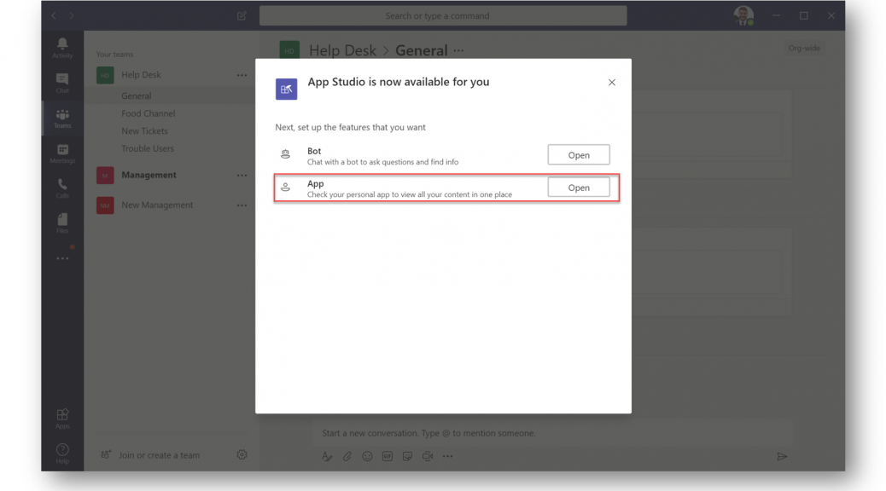Image resolution: width=886 pixels, height=491 pixels.
Task: Attach a file with the paperclip
Action: [347, 456]
